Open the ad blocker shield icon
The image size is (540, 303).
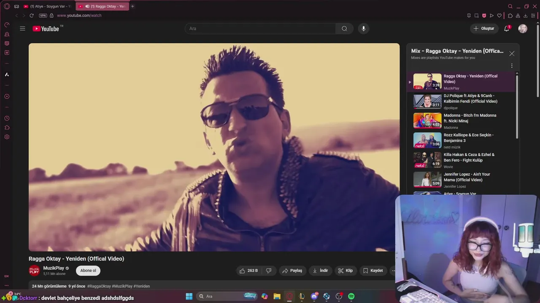point(484,16)
